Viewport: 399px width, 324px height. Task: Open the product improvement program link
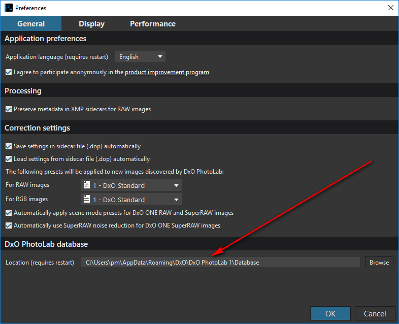[x=167, y=72]
